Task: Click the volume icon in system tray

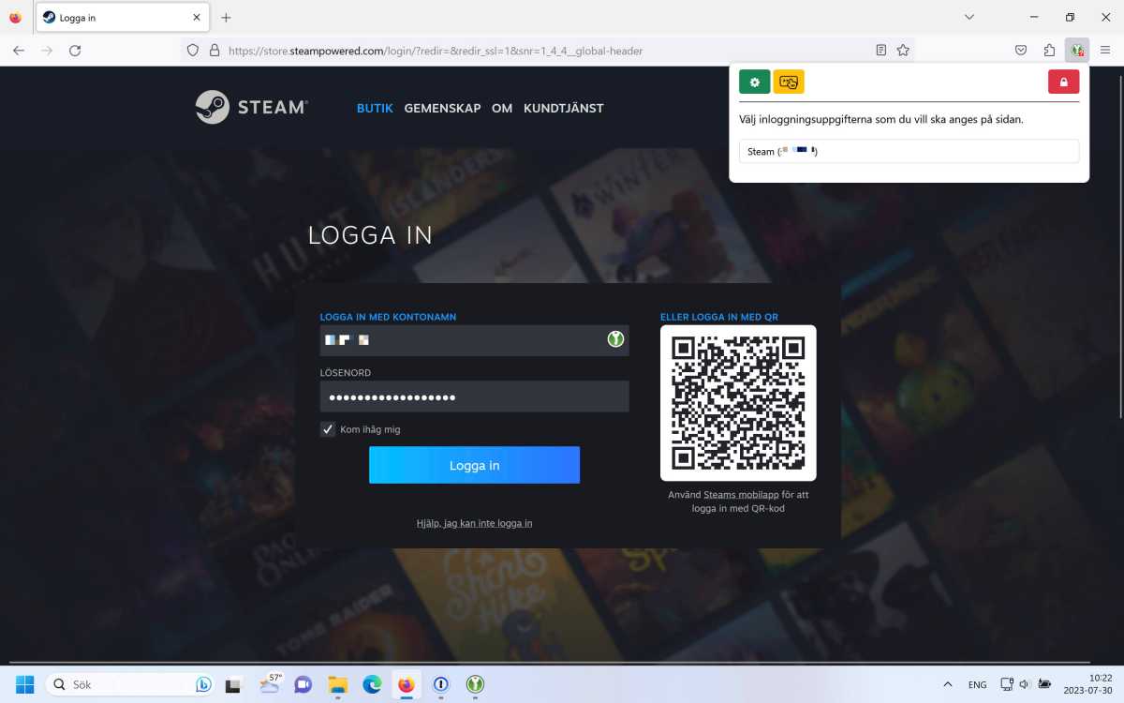Action: pos(1025,684)
